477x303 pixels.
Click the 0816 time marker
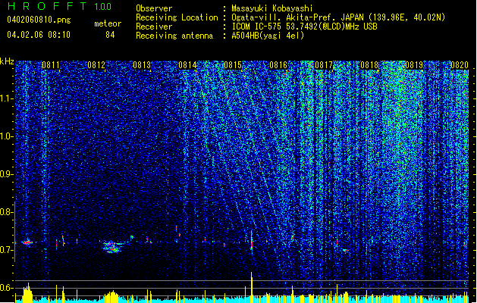(278, 65)
